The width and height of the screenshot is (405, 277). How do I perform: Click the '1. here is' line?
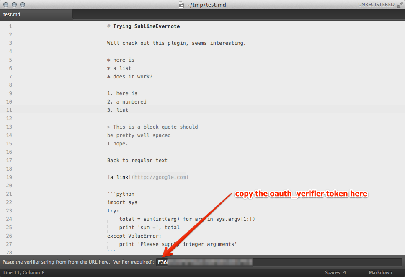click(x=122, y=93)
